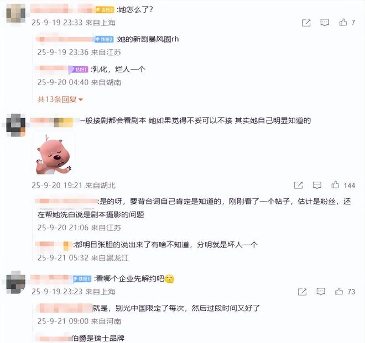Open username of 乳化，烂人一个 reply

[51, 69]
